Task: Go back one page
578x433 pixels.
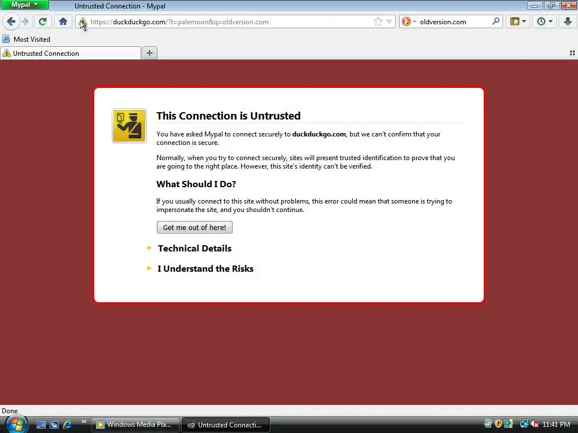Action: pyautogui.click(x=11, y=22)
